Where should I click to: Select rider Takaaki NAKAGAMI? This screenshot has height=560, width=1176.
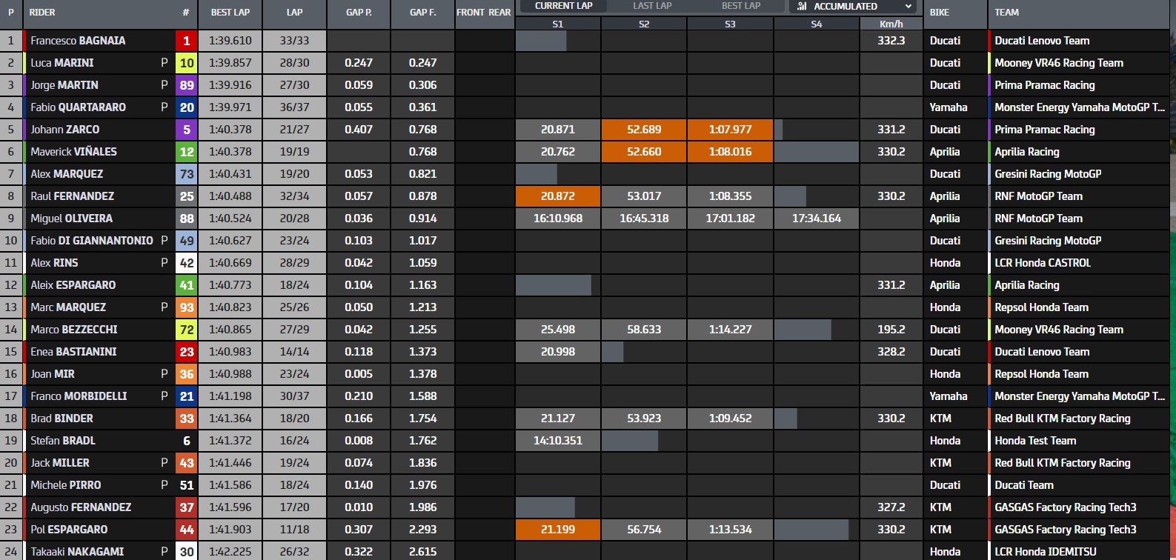coord(77,552)
